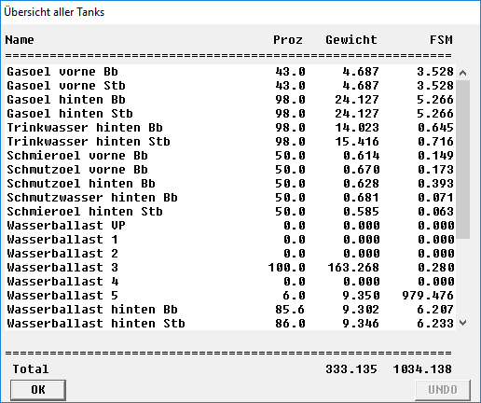Screen dimensions: 481x403
Task: Select the Schmutzoel vorne Bb row
Action: point(230,170)
